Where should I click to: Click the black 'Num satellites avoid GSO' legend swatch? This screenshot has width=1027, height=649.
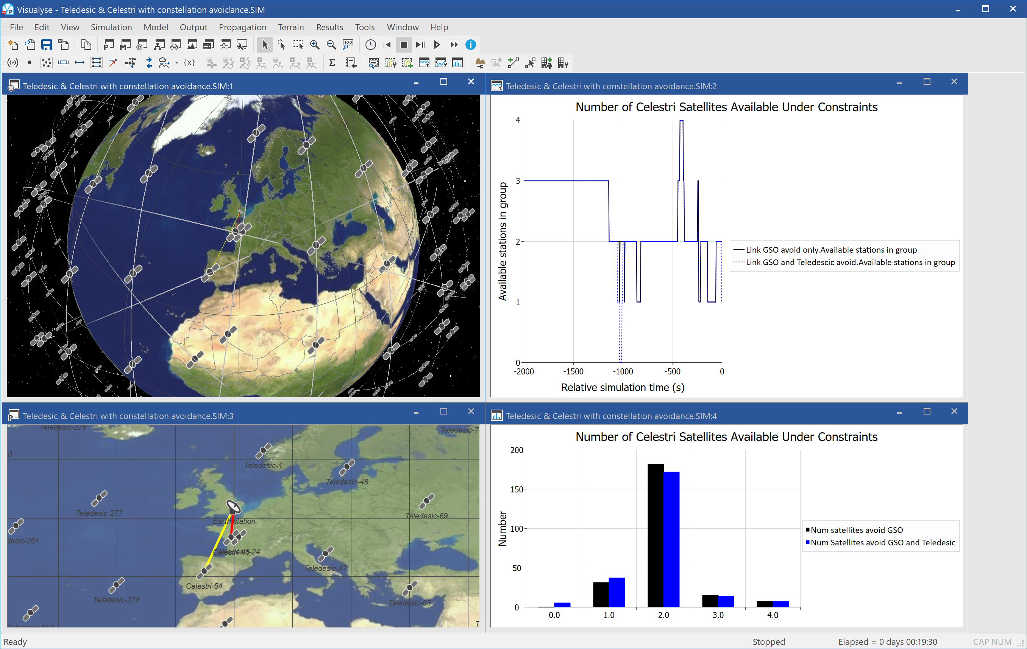808,530
